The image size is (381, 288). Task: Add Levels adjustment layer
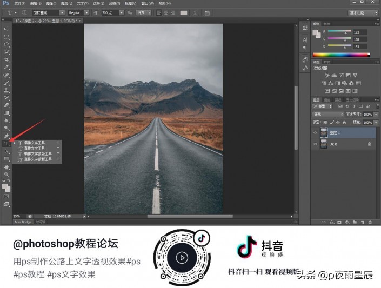coord(334,75)
